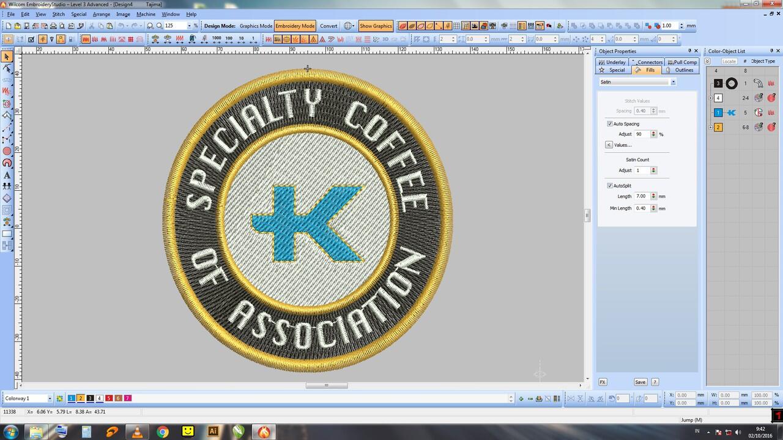Open the Stitch menu

tap(58, 14)
